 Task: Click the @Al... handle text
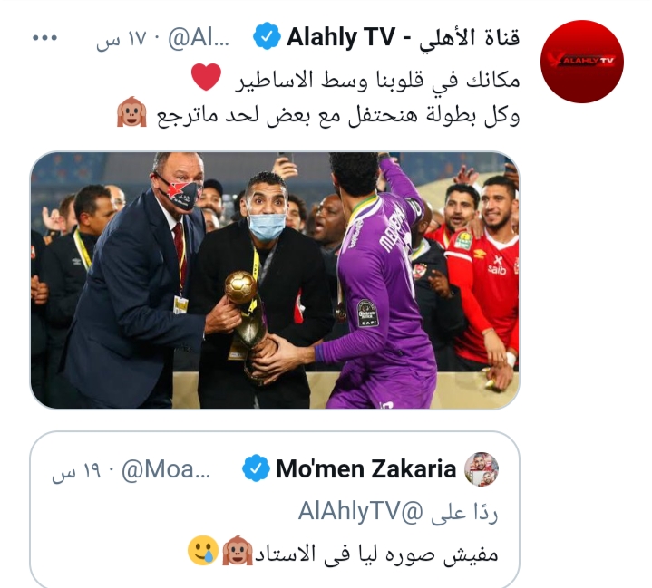[199, 39]
